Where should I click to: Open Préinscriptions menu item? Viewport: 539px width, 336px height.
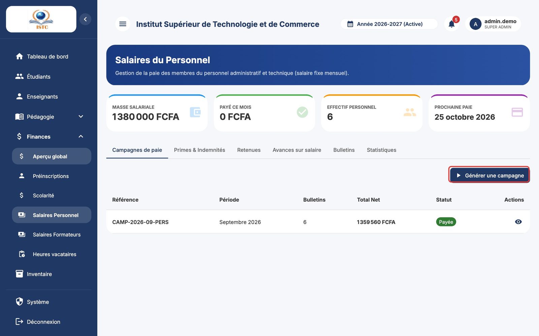tap(52, 176)
